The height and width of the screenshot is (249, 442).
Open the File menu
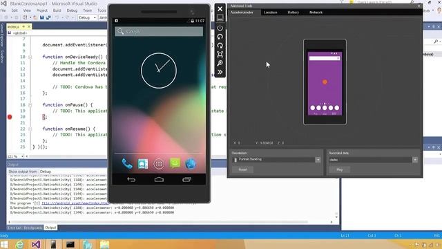(3, 10)
